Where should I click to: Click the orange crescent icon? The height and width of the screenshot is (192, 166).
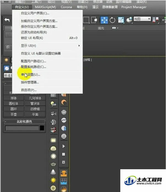click(x=64, y=102)
